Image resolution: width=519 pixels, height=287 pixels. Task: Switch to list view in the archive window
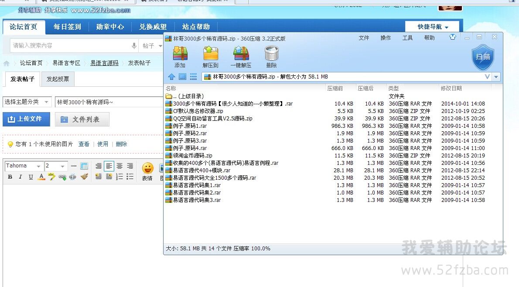click(193, 77)
